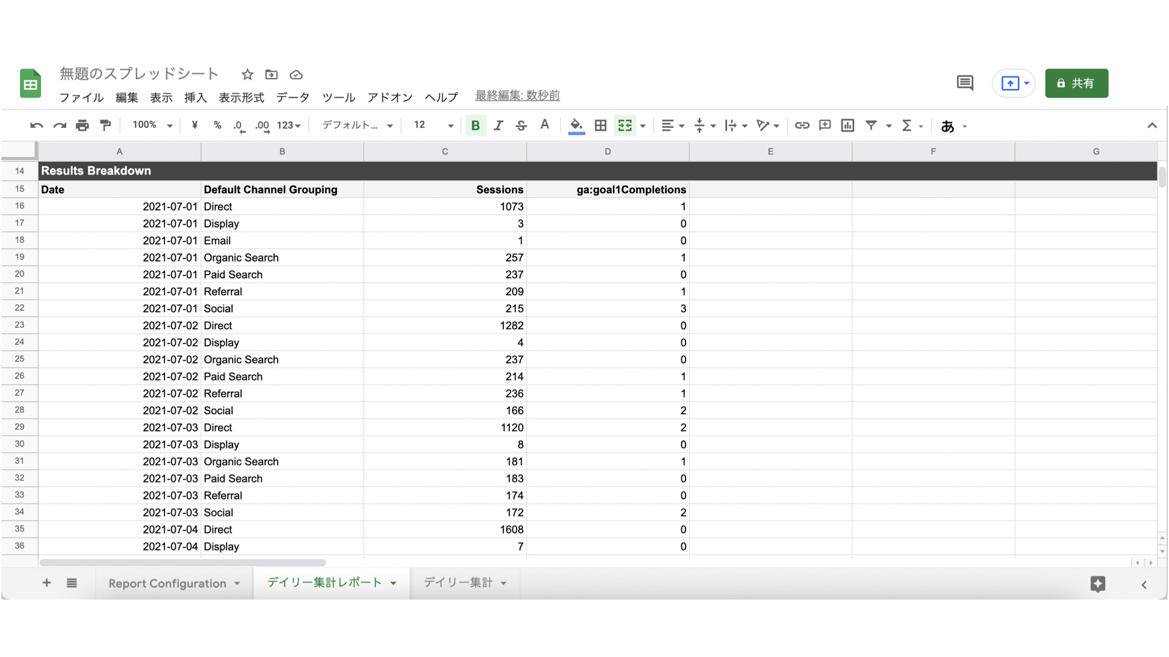Insert a chart using the toolbar icon
Image resolution: width=1169 pixels, height=657 pixels.
point(848,125)
